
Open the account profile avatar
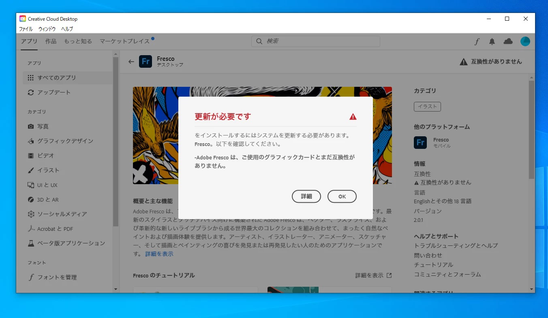[x=525, y=41]
